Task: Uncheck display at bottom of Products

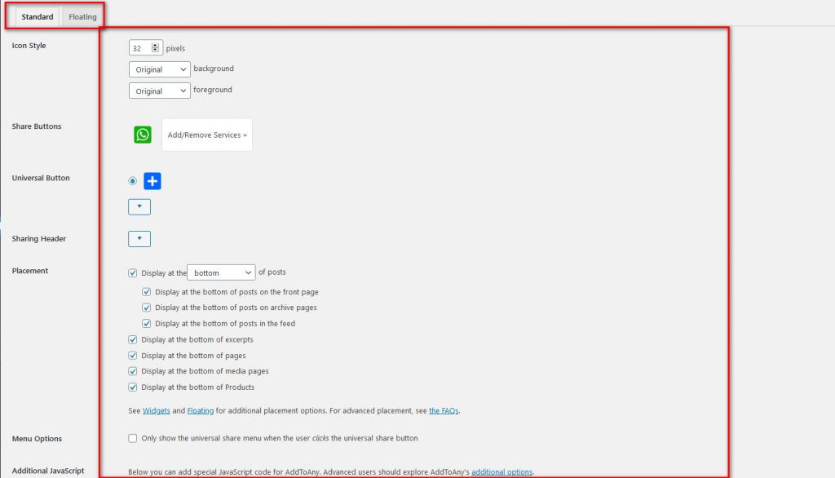Action: click(133, 387)
